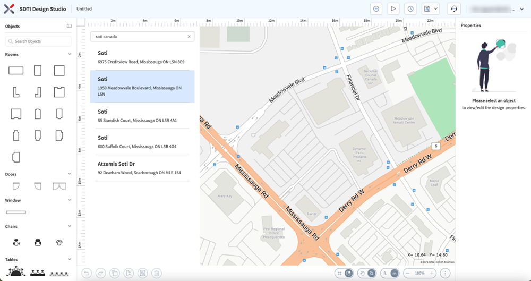The height and width of the screenshot is (281, 531).
Task: Collapse the Rooms section
Action: pos(70,54)
